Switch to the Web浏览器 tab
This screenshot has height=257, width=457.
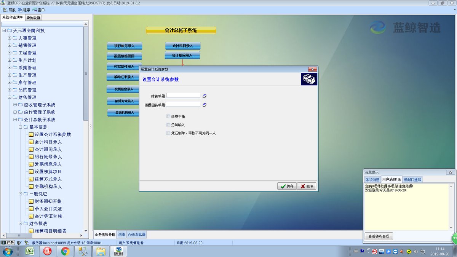(x=136, y=235)
